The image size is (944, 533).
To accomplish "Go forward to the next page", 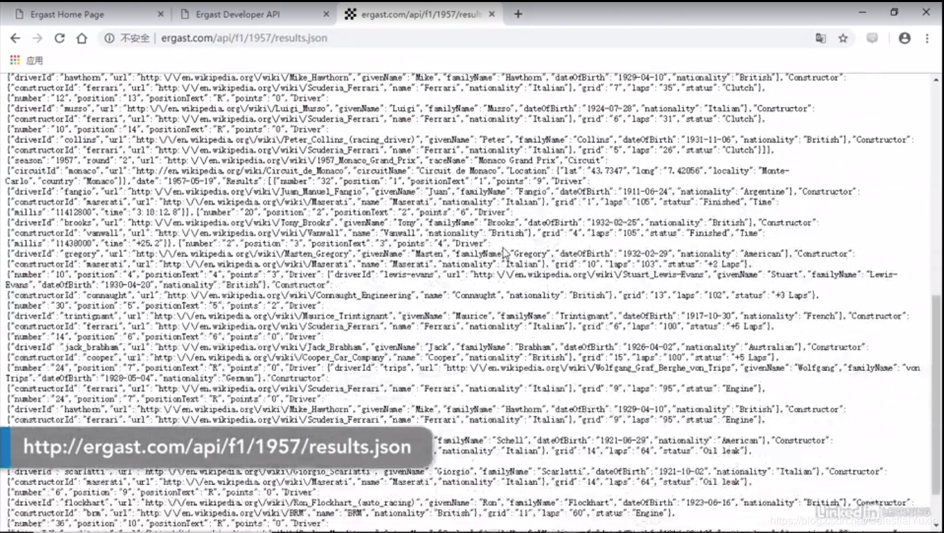I will [x=37, y=39].
